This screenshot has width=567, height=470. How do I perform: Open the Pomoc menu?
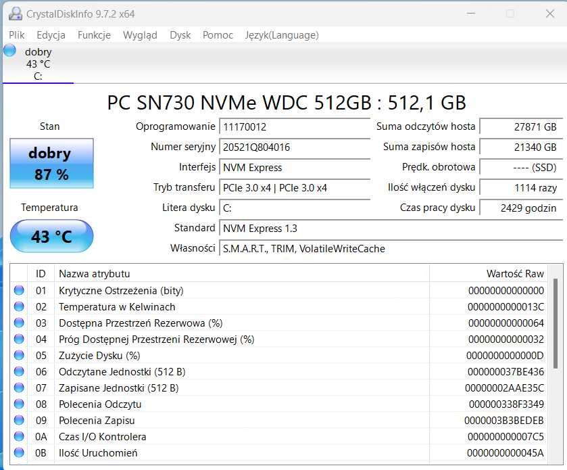tap(218, 35)
